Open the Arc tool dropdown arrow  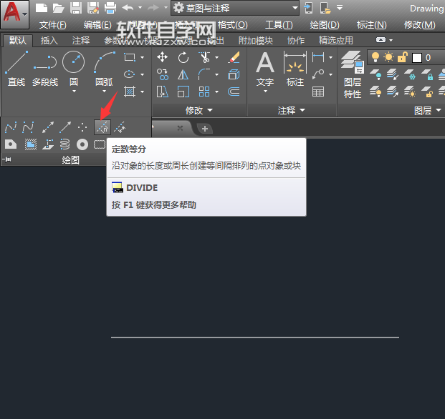tap(104, 91)
